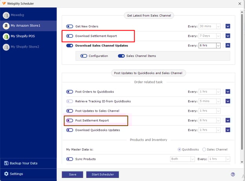Select the Mewebg profile avatar
The height and width of the screenshot is (181, 245).
[x=6, y=15]
